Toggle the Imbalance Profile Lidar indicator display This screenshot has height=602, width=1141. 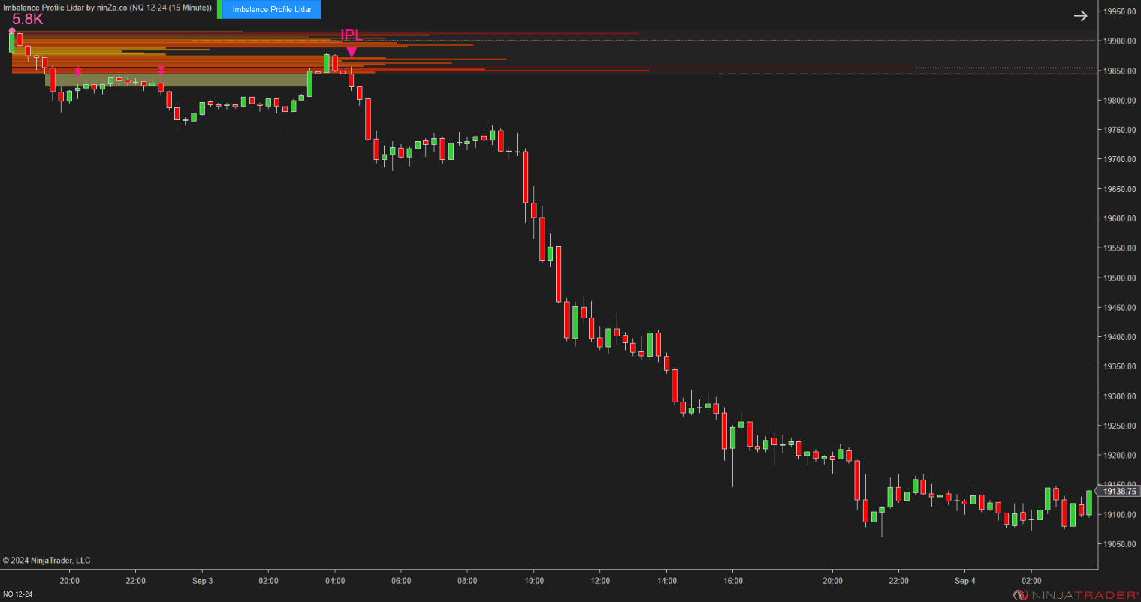pos(270,10)
